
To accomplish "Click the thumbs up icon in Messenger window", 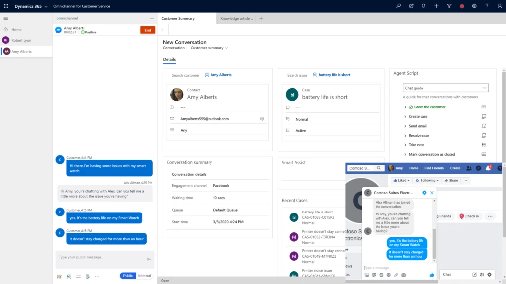I will [x=432, y=275].
